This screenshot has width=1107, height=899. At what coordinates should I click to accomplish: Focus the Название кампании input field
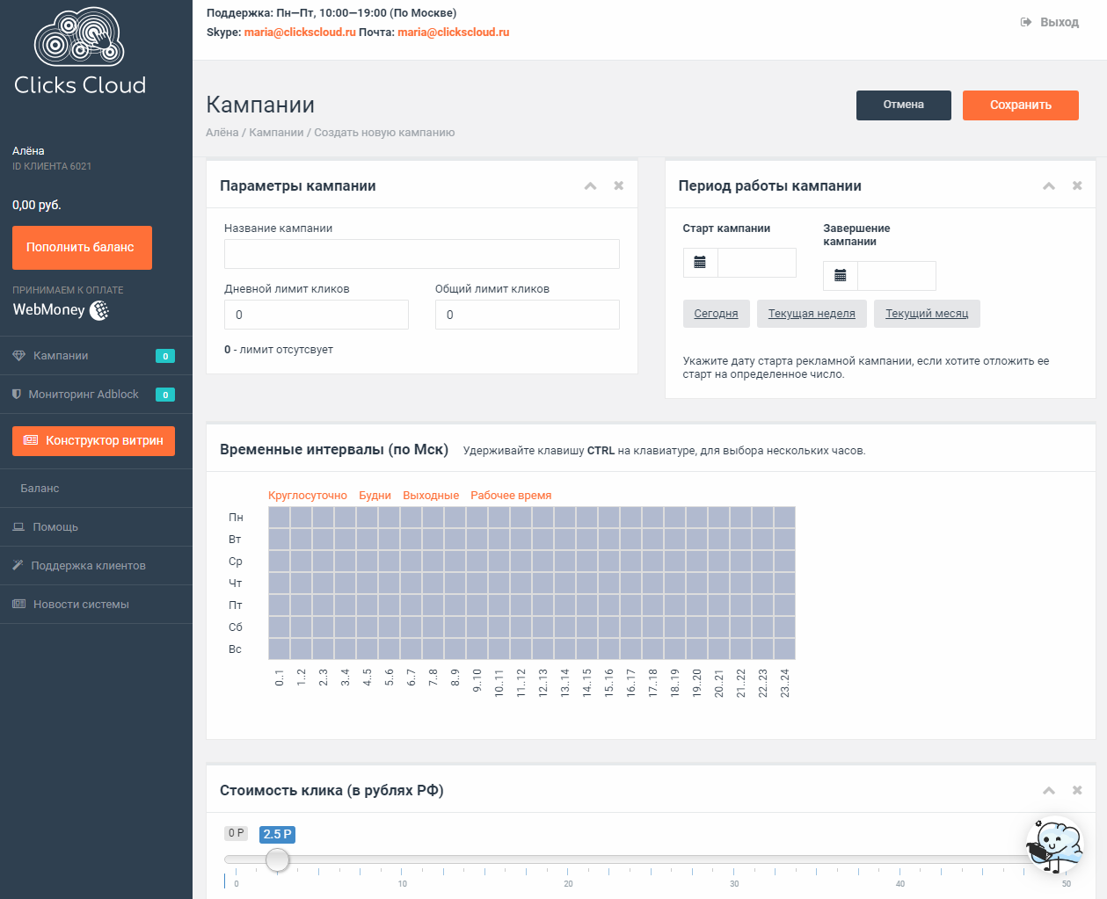coord(421,254)
